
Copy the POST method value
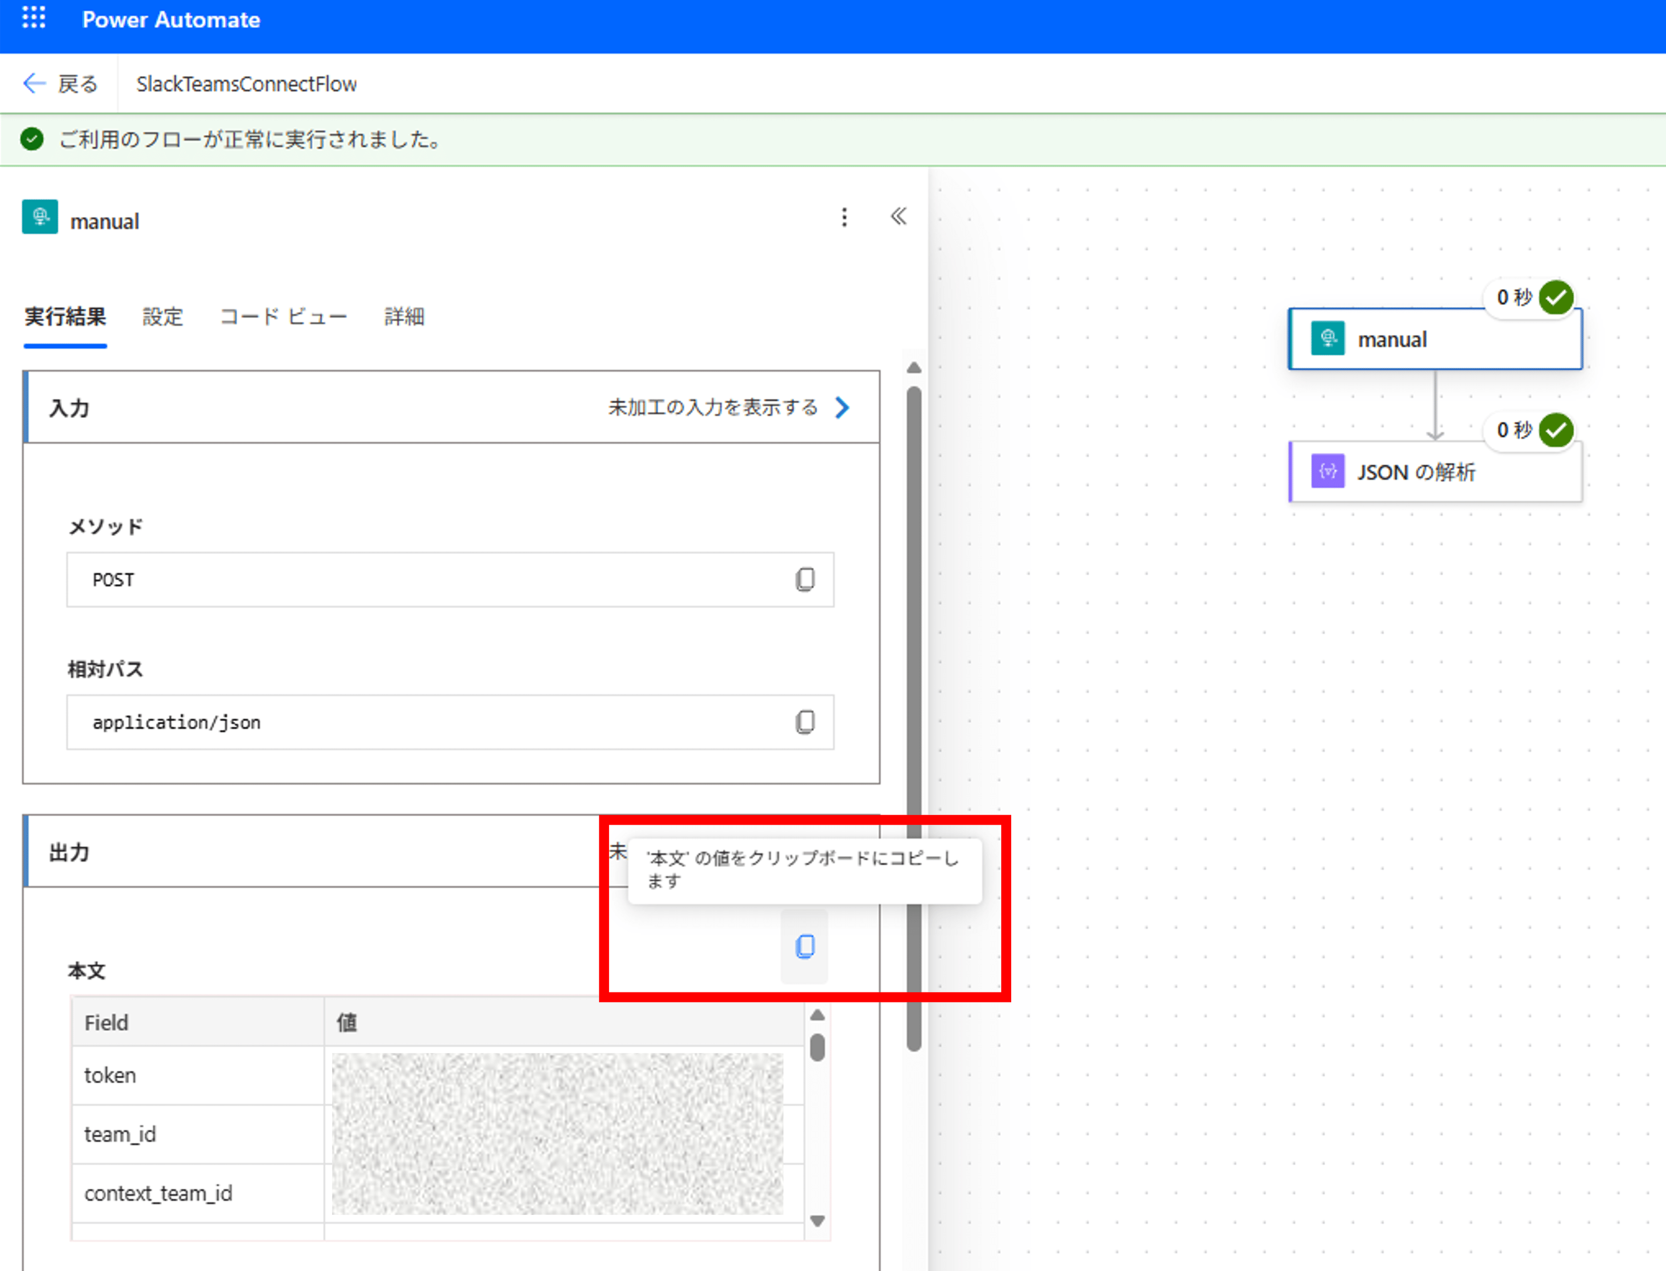pyautogui.click(x=805, y=579)
